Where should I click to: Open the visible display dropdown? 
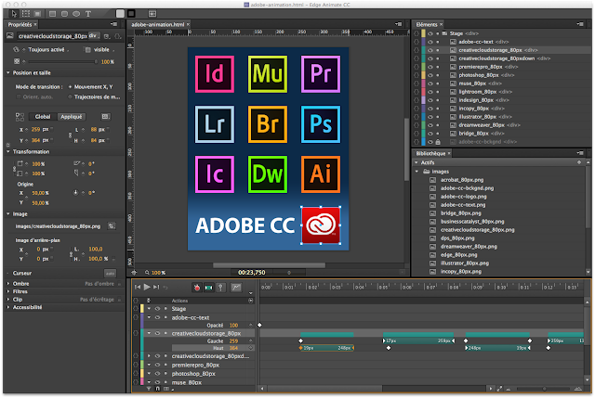point(101,49)
